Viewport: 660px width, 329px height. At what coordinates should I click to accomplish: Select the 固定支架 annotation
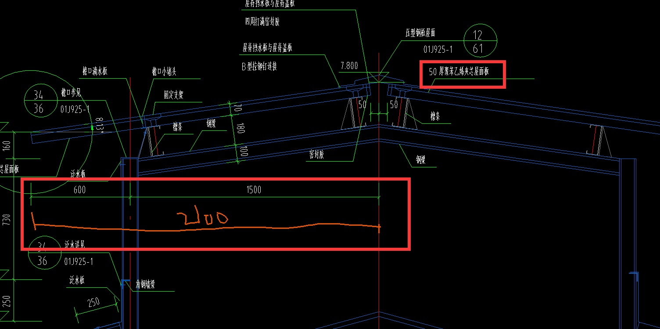pos(173,94)
